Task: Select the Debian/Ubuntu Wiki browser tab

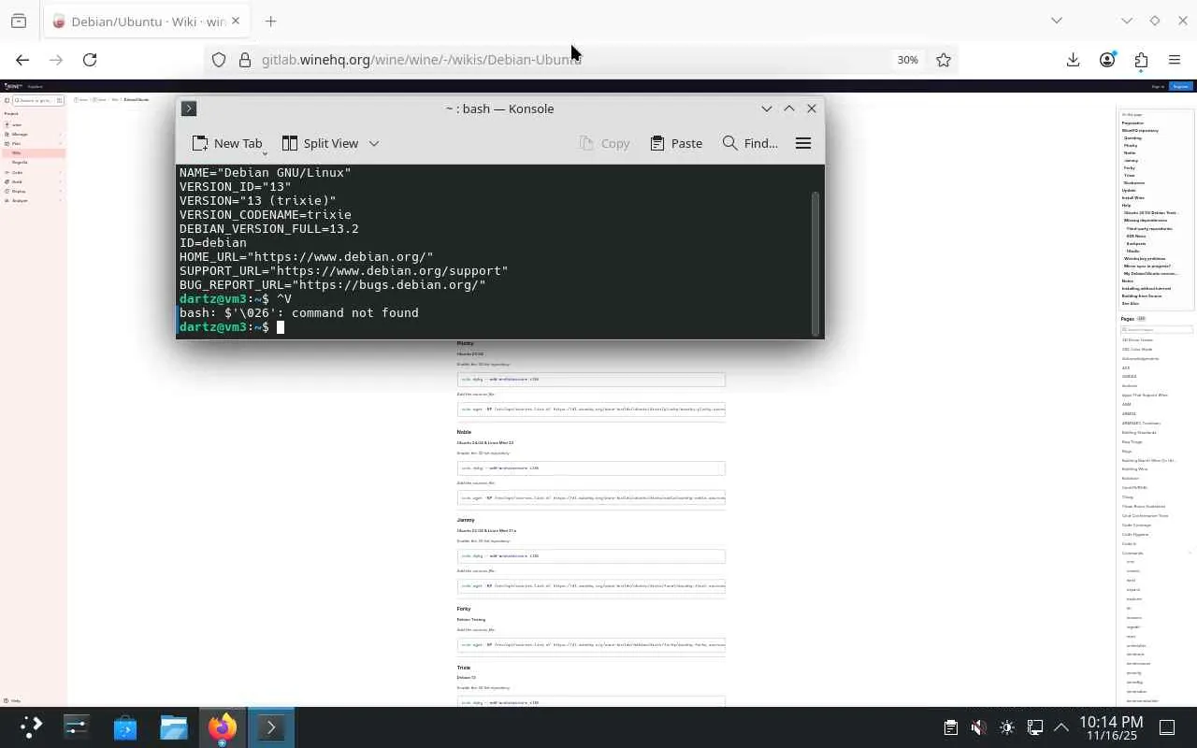Action: point(147,21)
